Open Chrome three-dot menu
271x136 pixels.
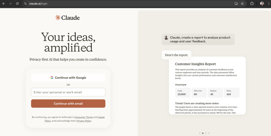[x=268, y=3]
